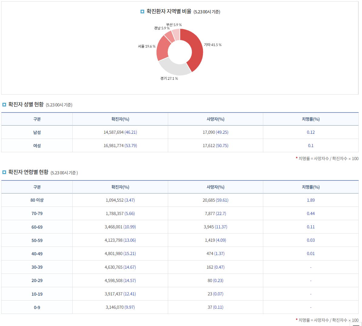362x326 pixels.
Task: Click the '14,587,694 (46.21)' cell
Action: pyautogui.click(x=120, y=133)
